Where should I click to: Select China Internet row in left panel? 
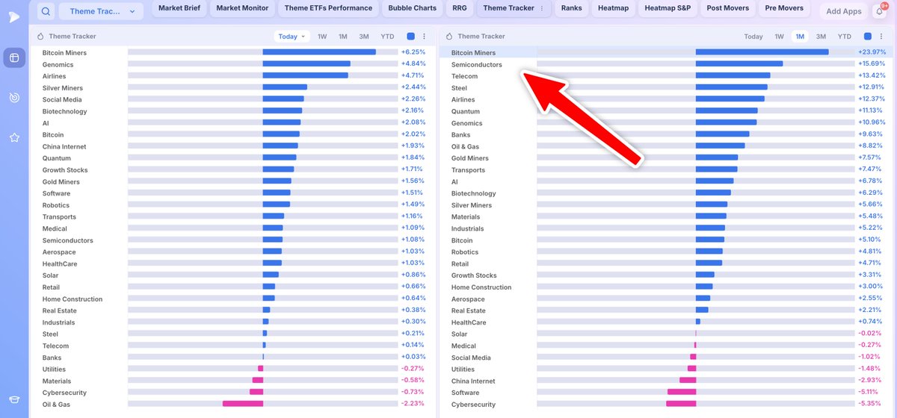click(232, 146)
